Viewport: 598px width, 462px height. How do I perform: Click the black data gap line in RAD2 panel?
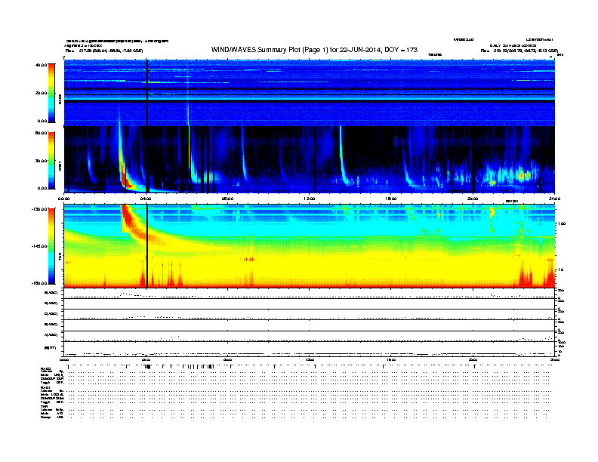tap(147, 93)
